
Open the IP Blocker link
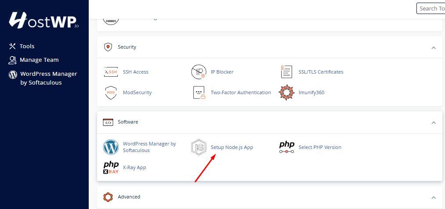(222, 72)
